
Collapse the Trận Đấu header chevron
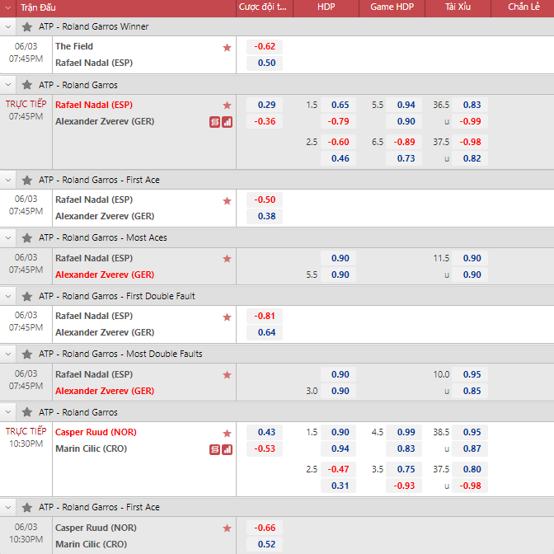pyautogui.click(x=7, y=7)
